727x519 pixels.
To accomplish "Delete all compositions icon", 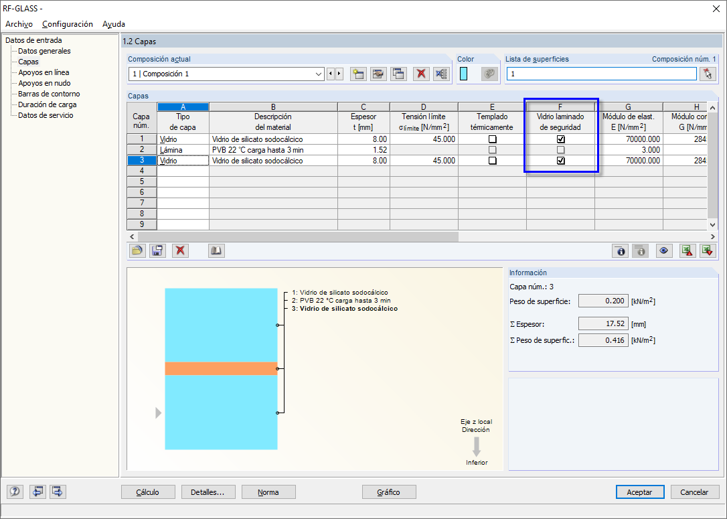I will 441,74.
